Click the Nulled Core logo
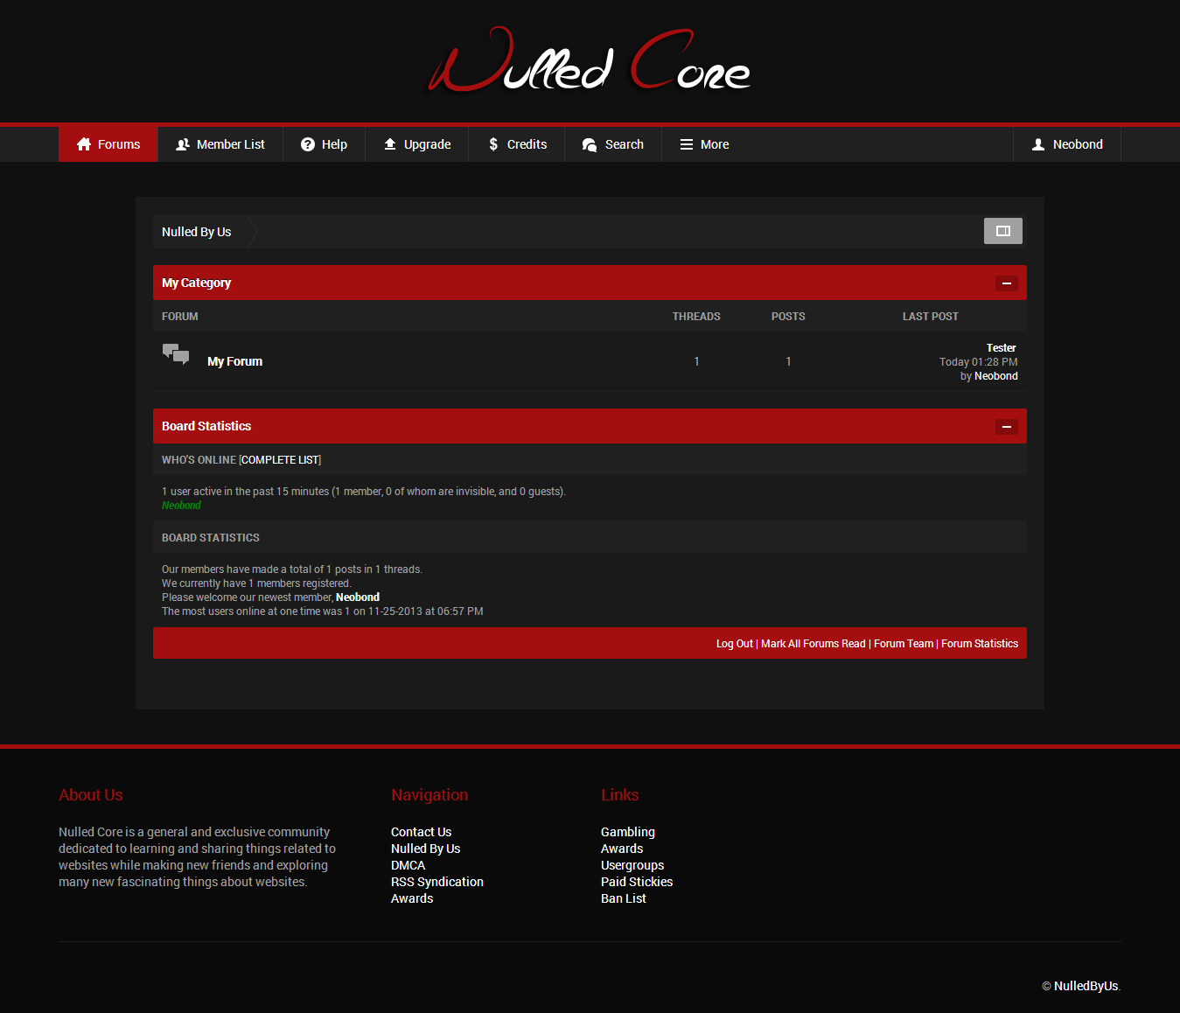The image size is (1180, 1013). (590, 61)
